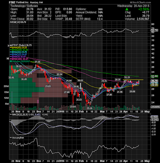Click the 25.53 price label
This screenshot has height=163, width=160.
point(79,100)
